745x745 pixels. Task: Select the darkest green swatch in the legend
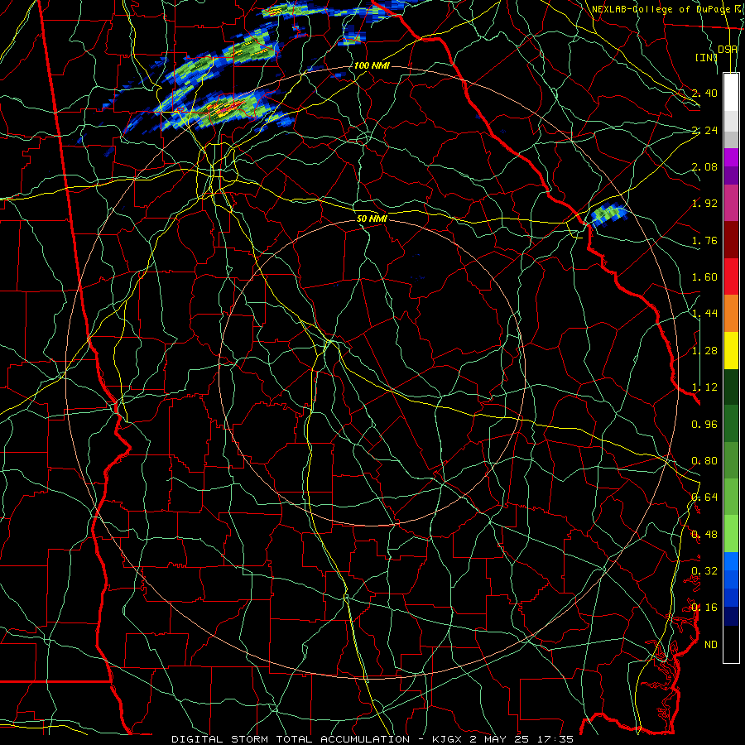731,387
